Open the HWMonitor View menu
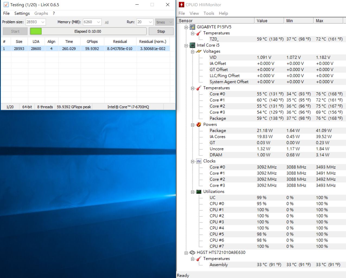The width and height of the screenshot is (346, 278). 194,13
